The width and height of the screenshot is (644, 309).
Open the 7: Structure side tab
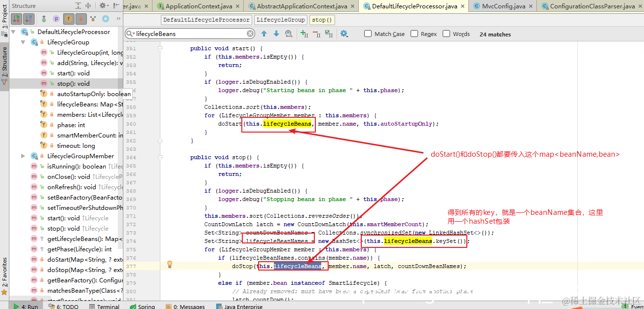[x=4, y=67]
